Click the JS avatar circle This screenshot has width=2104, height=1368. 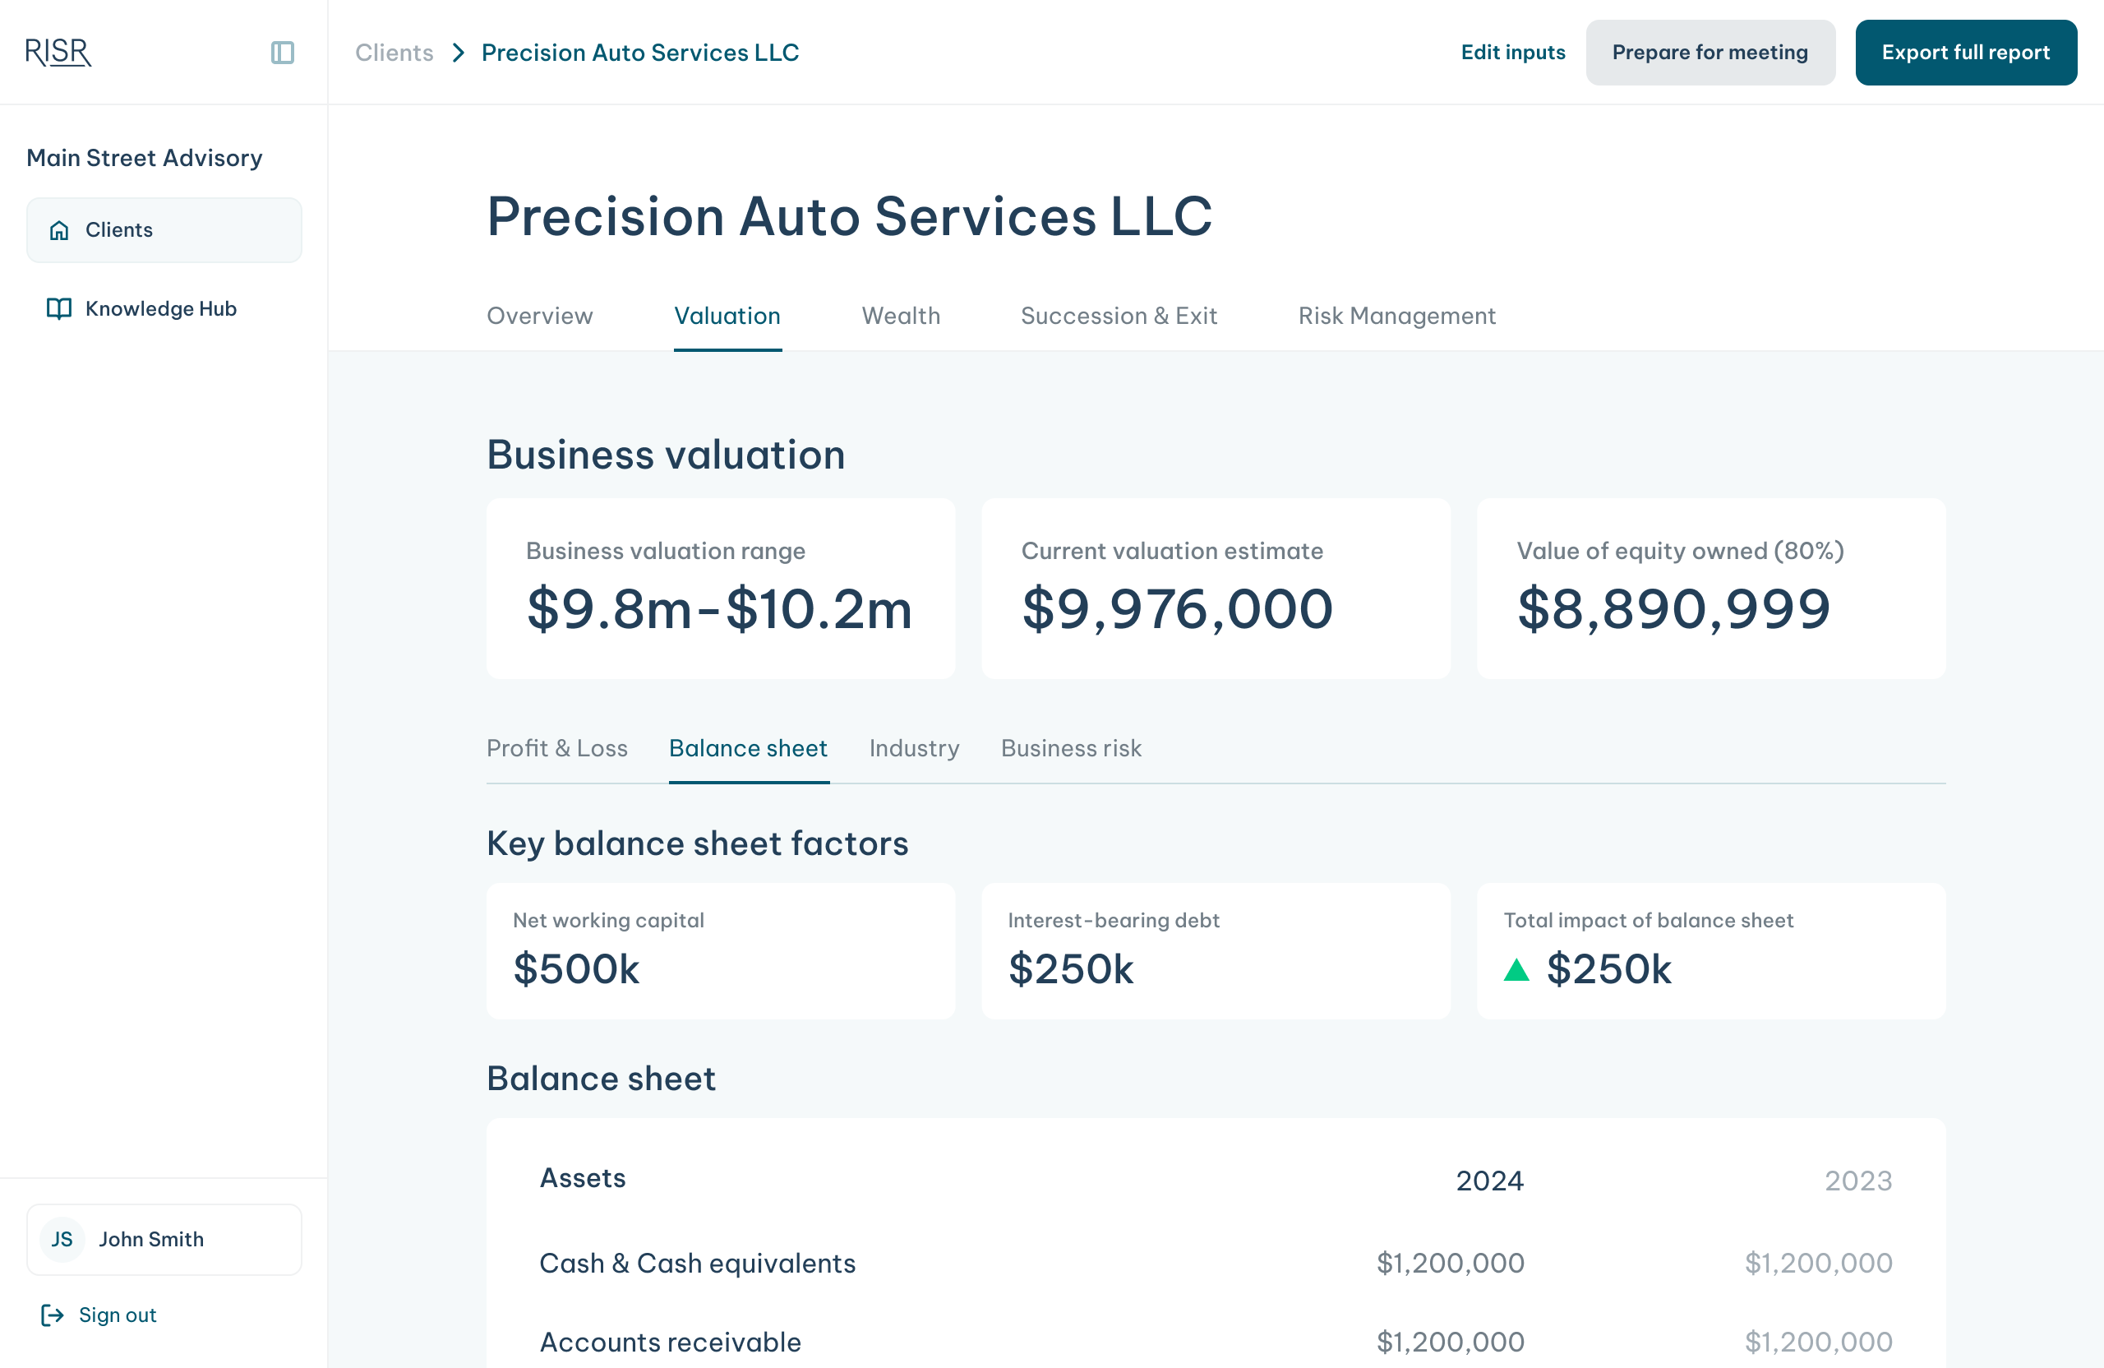point(62,1239)
